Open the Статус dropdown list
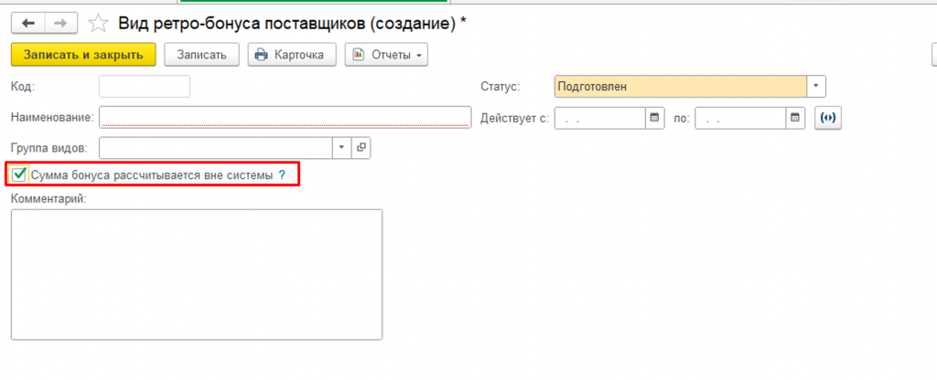Screen dimensions: 937x380 point(816,87)
